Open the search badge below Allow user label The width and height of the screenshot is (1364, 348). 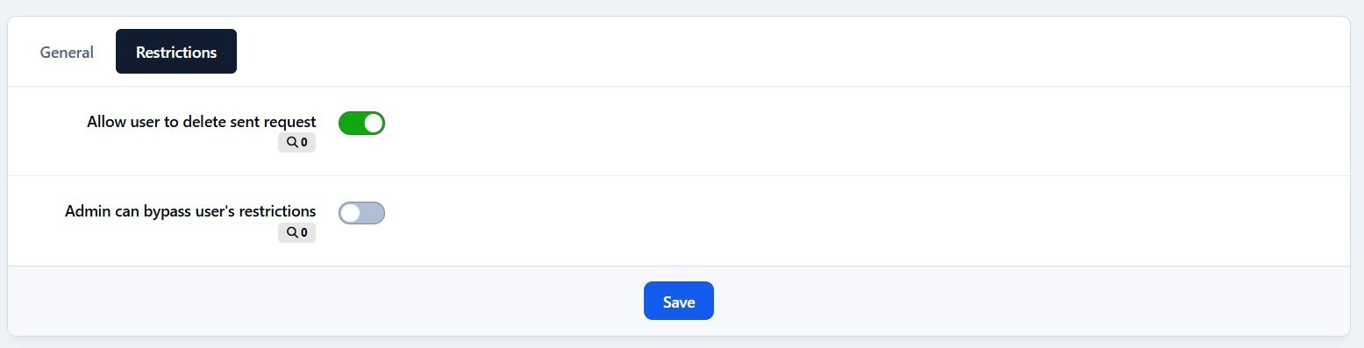point(296,143)
